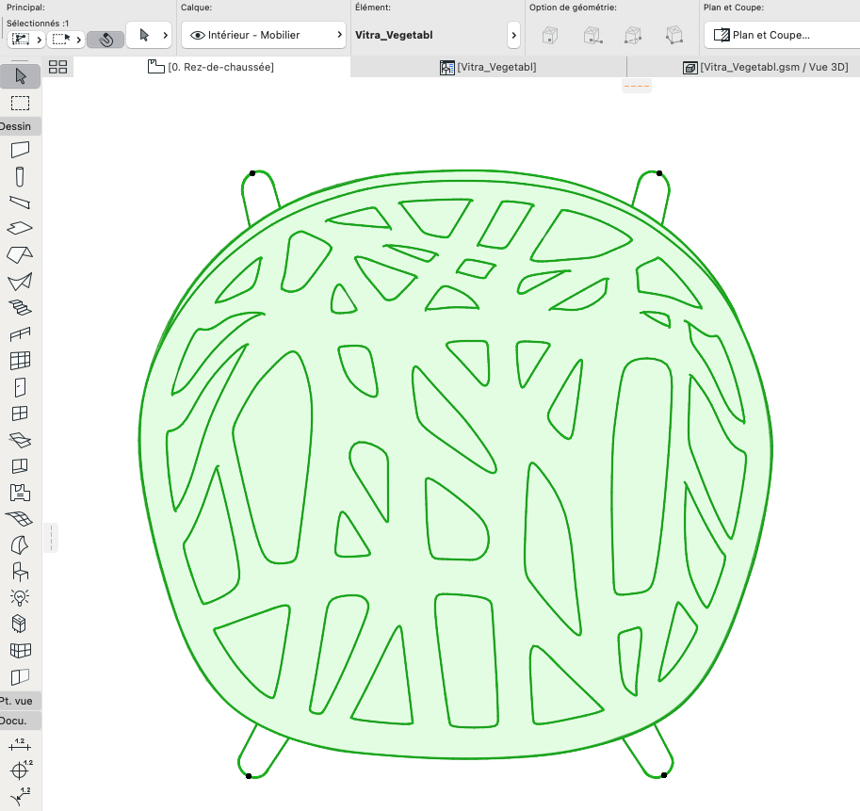Select the Stair tool
Screen dimensions: 860x811
[21, 308]
